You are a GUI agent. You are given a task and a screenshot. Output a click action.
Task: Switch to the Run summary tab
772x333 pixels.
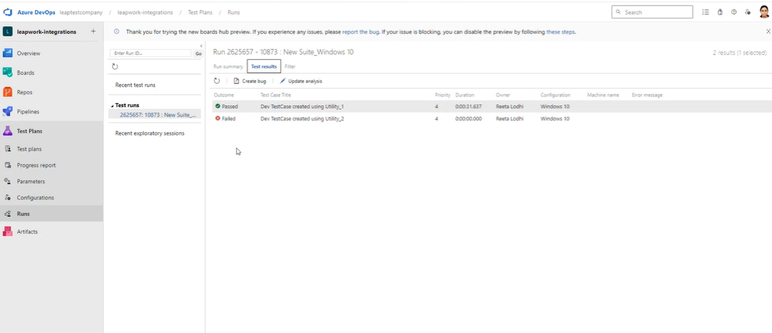click(228, 67)
